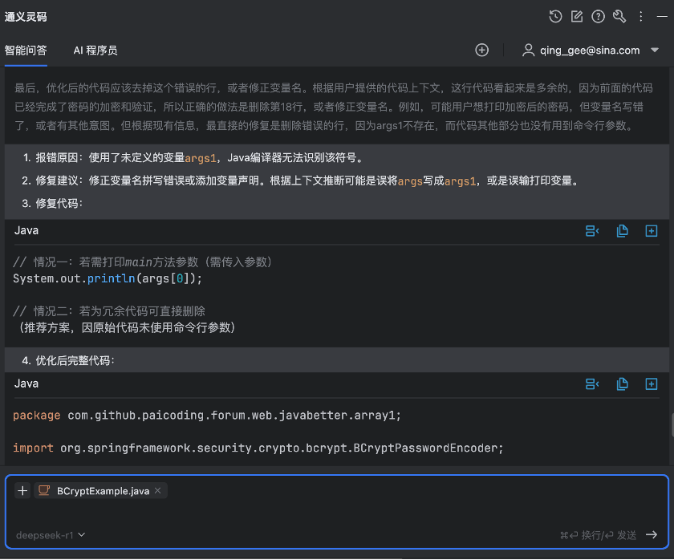Screen dimensions: 674x560
Task: Click the circled plus new session icon
Action: pyautogui.click(x=481, y=50)
